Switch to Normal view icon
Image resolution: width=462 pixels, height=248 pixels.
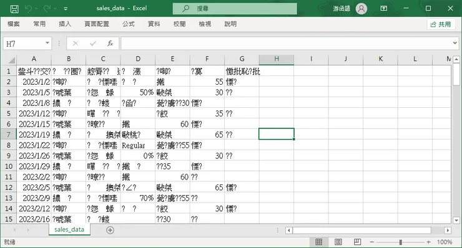[319, 242]
